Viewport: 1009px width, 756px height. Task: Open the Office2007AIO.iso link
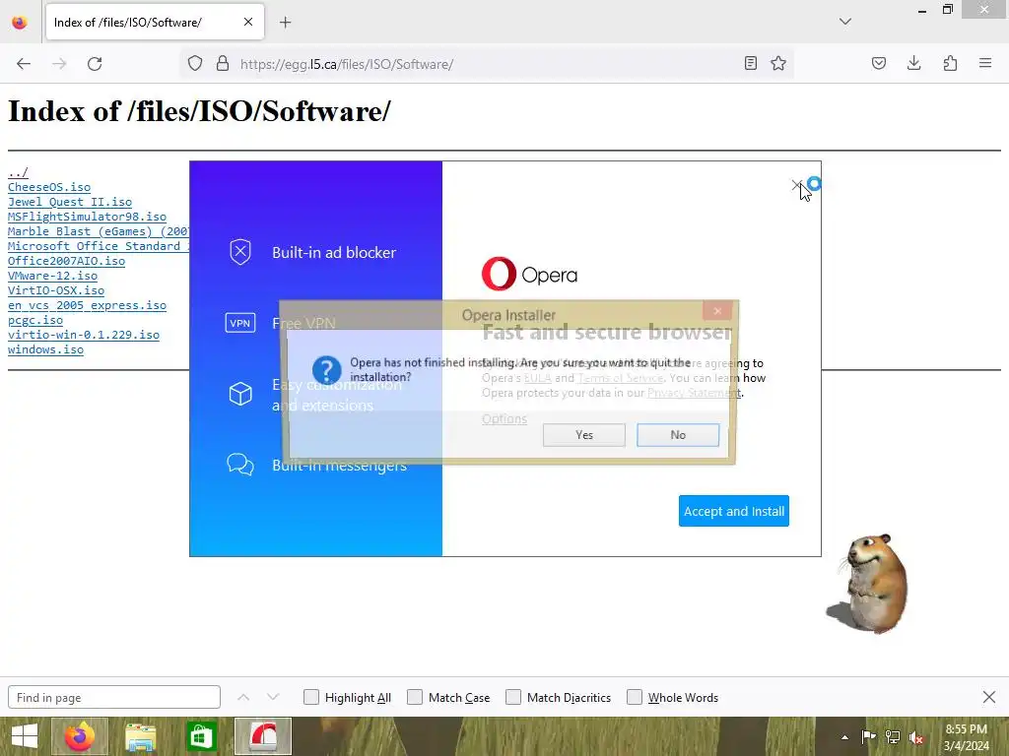coord(66,261)
